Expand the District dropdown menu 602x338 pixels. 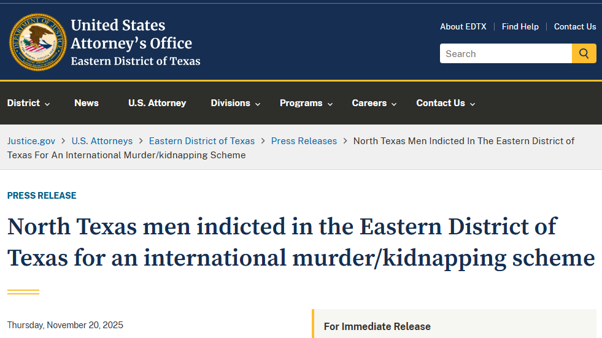[x=28, y=103]
